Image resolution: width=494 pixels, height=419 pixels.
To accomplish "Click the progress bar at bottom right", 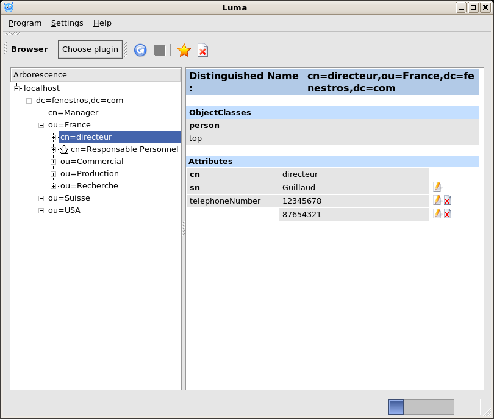I will click(x=434, y=407).
